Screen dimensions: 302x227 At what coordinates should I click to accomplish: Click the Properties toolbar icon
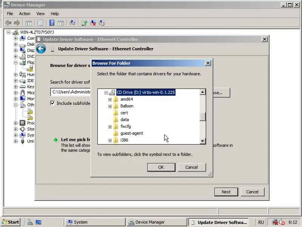click(x=40, y=23)
